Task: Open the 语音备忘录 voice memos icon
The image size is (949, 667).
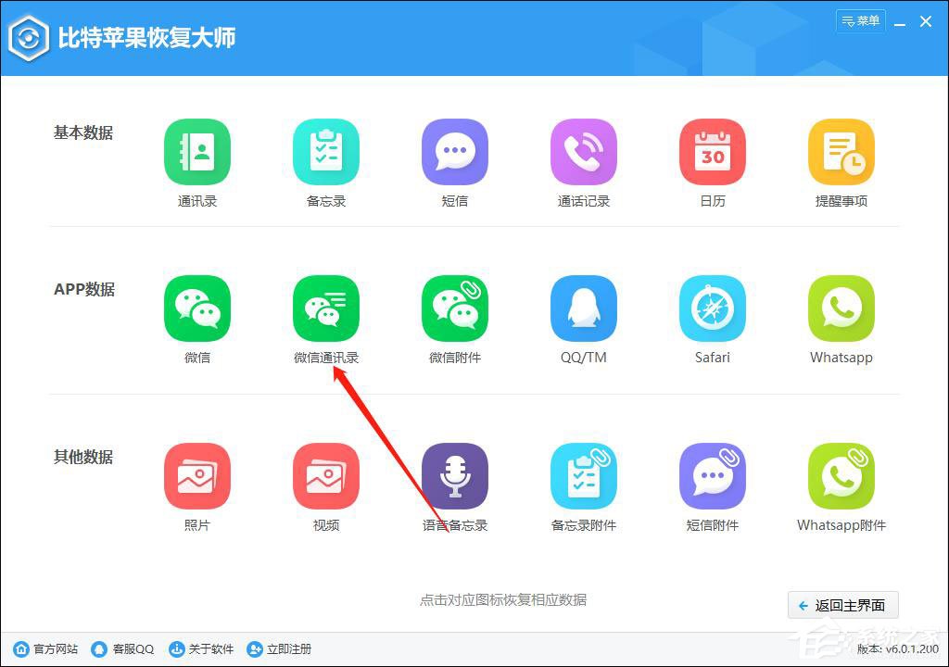Action: point(454,475)
